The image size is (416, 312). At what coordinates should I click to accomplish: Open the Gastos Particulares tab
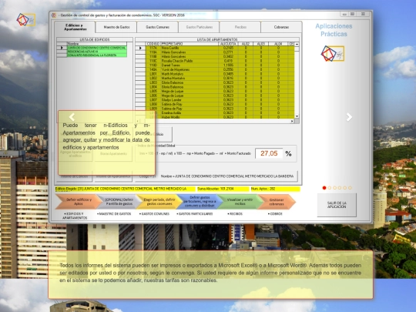200,27
